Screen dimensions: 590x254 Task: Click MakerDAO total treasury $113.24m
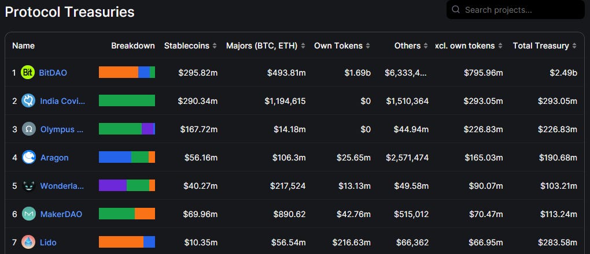559,215
